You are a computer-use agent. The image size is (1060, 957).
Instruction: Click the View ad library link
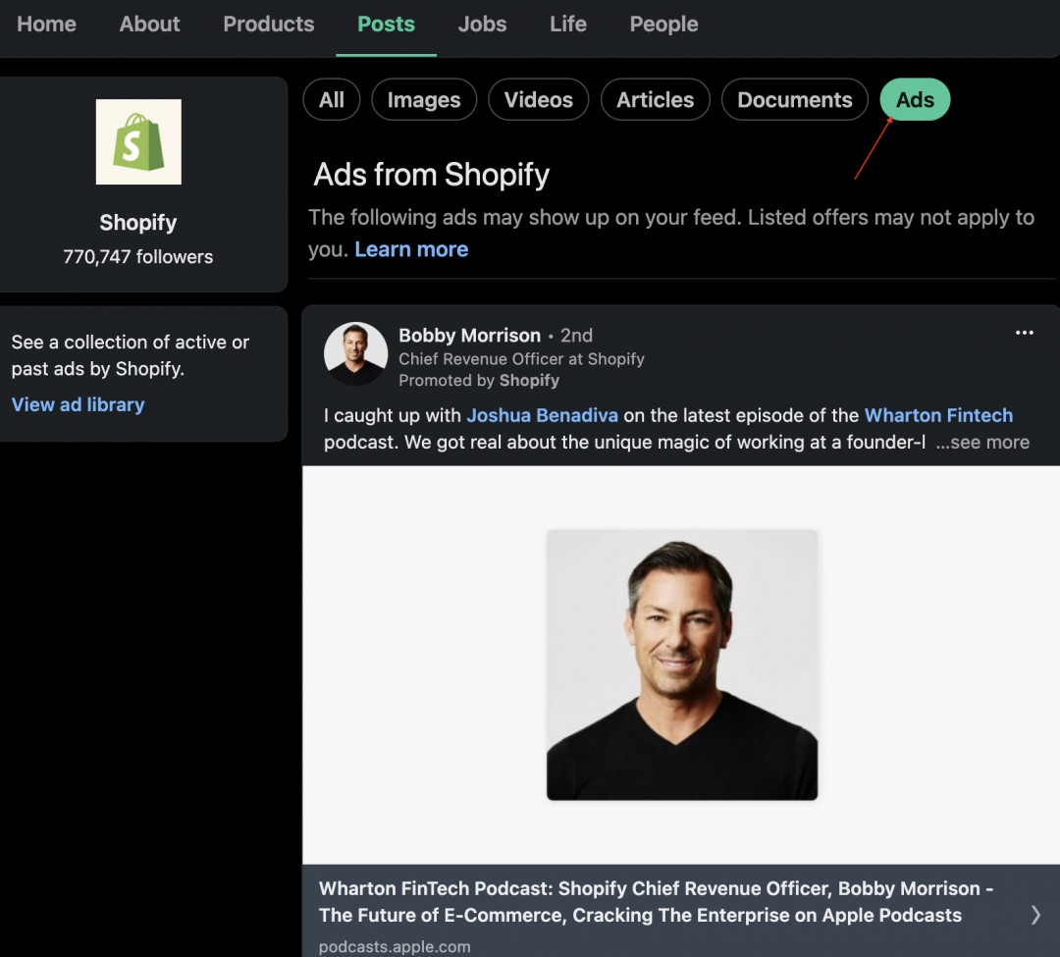(78, 404)
